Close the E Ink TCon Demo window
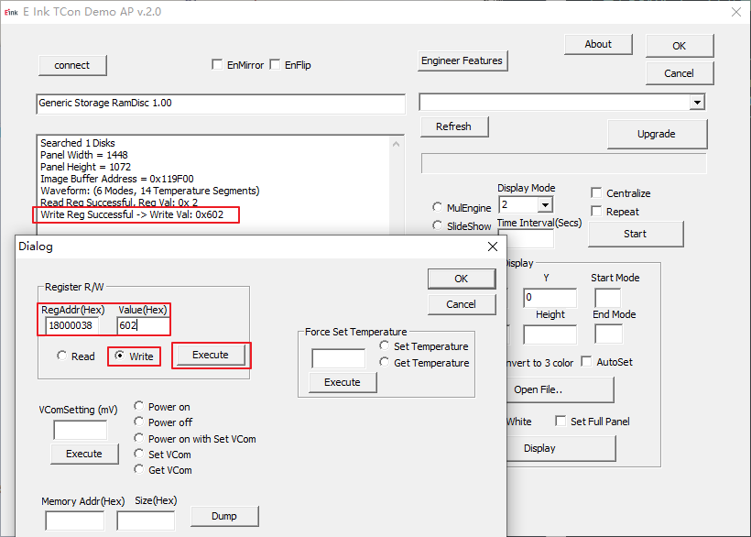The width and height of the screenshot is (751, 537). [x=736, y=12]
